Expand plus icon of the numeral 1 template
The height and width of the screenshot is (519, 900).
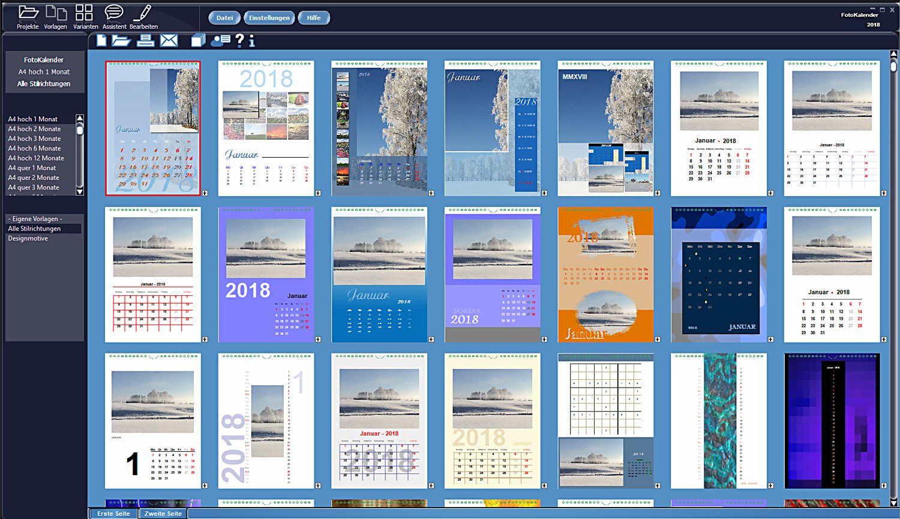click(205, 486)
